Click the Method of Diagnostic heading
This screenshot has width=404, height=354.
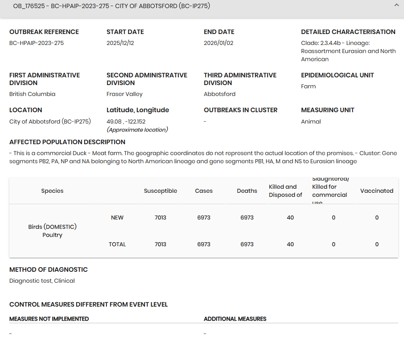tap(49, 270)
